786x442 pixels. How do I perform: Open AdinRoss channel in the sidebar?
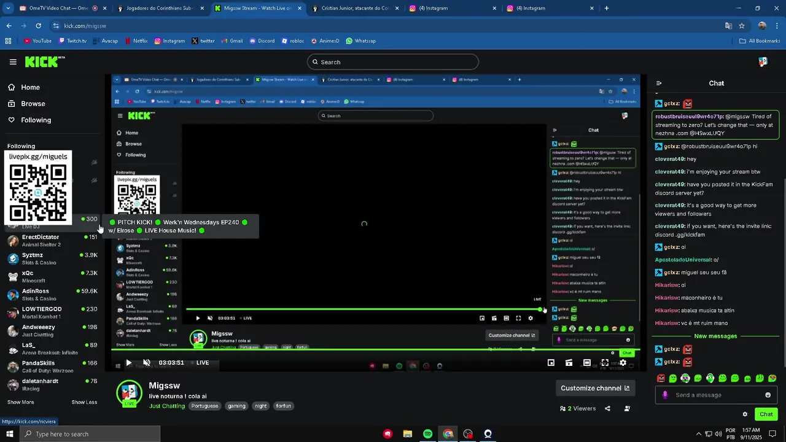coord(52,294)
